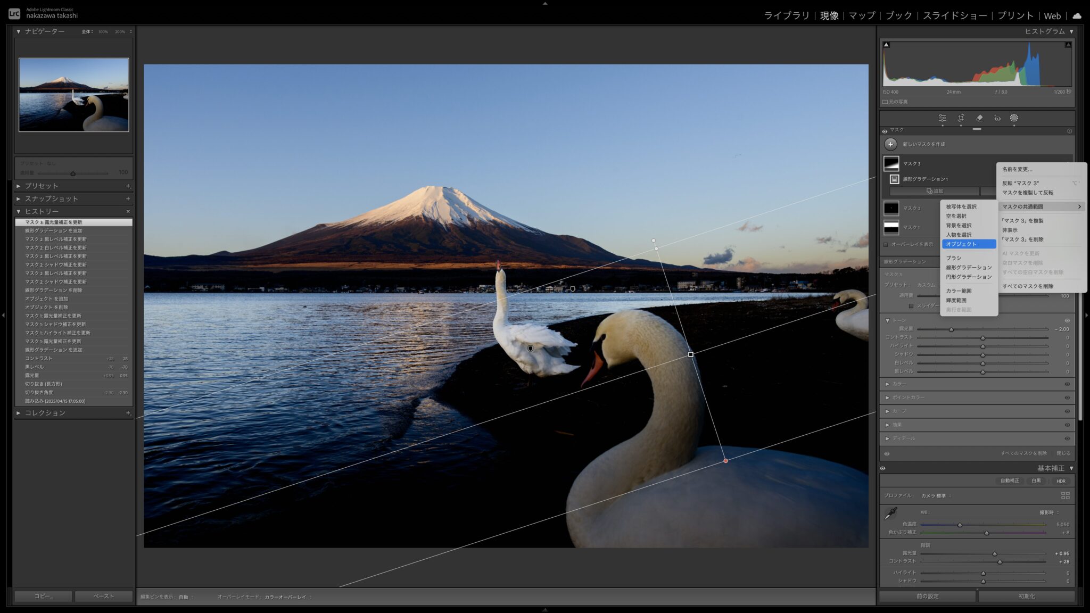Enable the オーバーレイを表示 checkbox
The height and width of the screenshot is (613, 1090).
click(886, 245)
